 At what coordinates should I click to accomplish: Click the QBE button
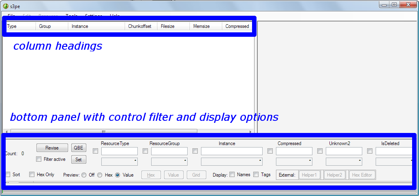click(x=79, y=148)
